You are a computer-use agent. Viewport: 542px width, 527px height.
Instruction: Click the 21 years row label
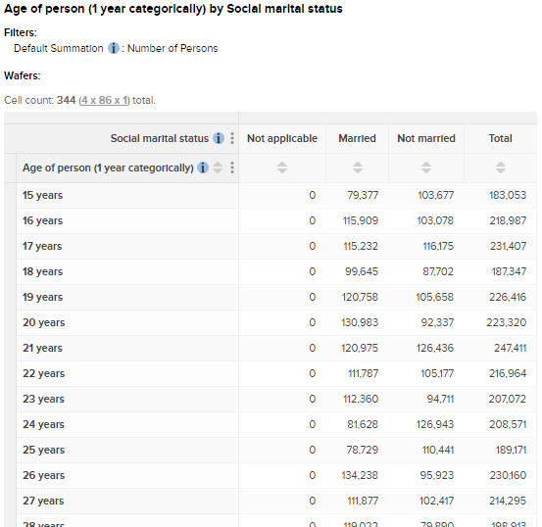(x=42, y=348)
